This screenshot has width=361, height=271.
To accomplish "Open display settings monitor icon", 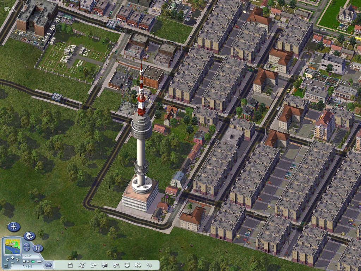I will click(127, 265).
